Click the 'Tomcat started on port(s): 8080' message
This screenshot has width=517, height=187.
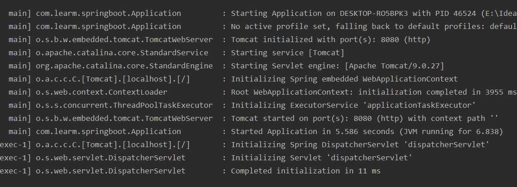click(x=364, y=119)
